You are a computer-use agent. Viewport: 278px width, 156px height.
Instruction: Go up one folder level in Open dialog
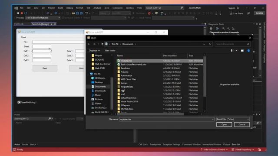pos(102,44)
